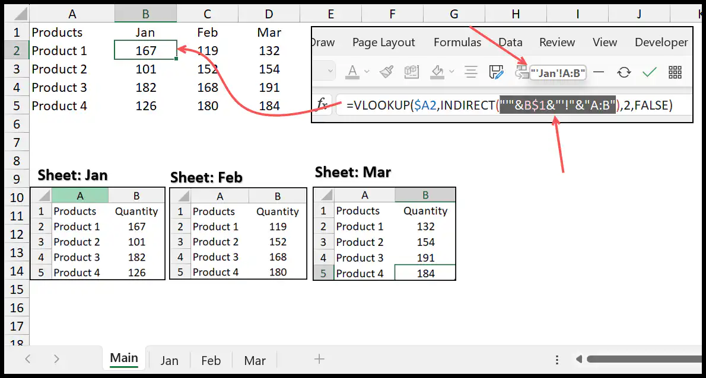Add a new sheet with plus button

point(319,358)
